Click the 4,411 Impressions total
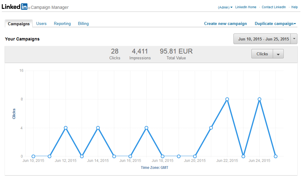This screenshot has width=302, height=178. [140, 54]
